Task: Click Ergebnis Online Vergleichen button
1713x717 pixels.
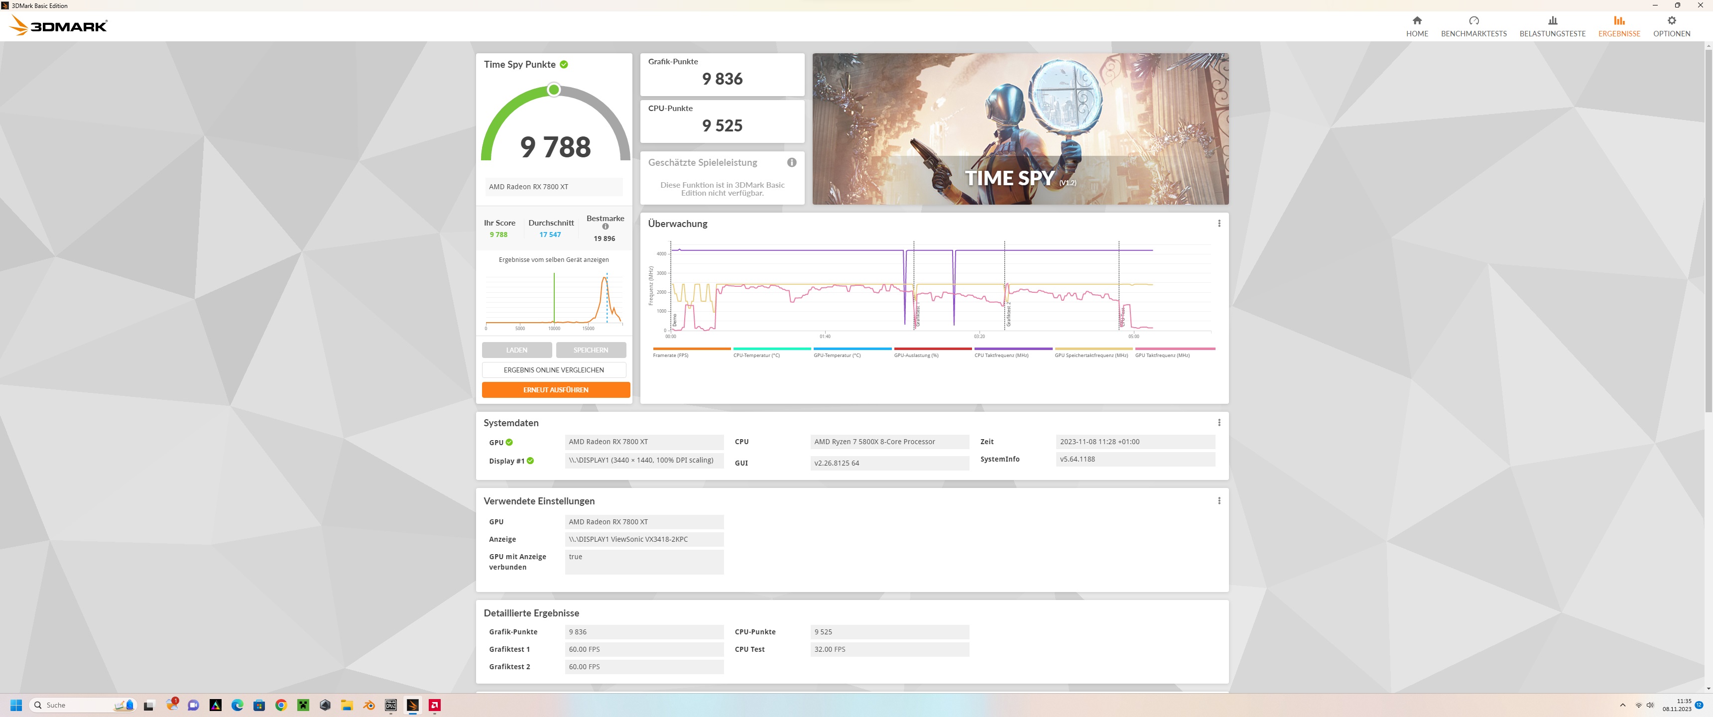Action: [554, 370]
